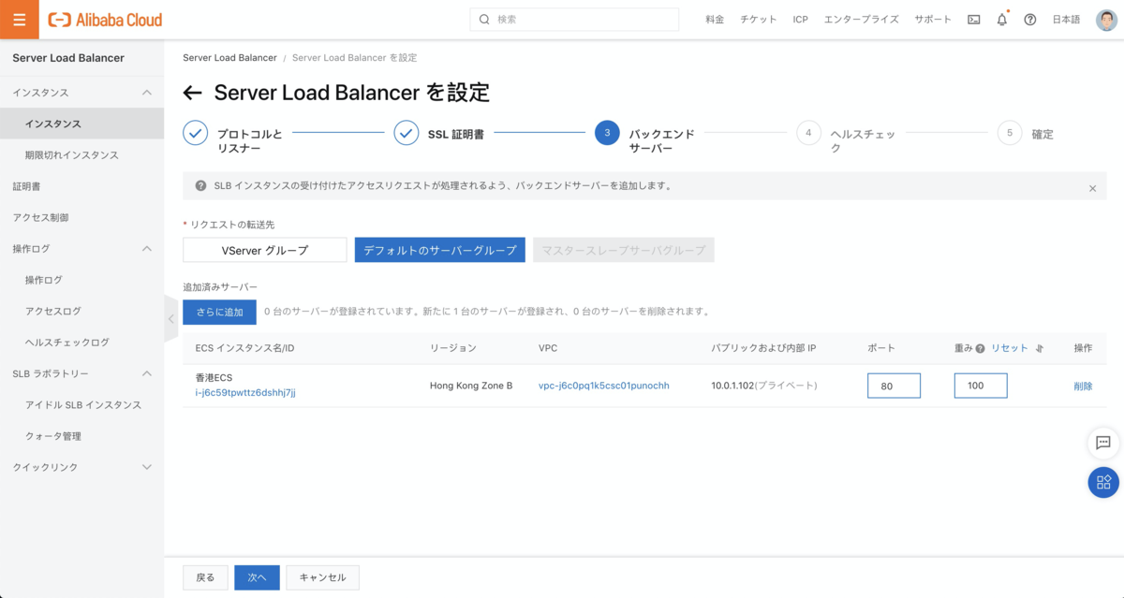
Task: Collapse the 操作ログ sidebar section
Action: (146, 249)
